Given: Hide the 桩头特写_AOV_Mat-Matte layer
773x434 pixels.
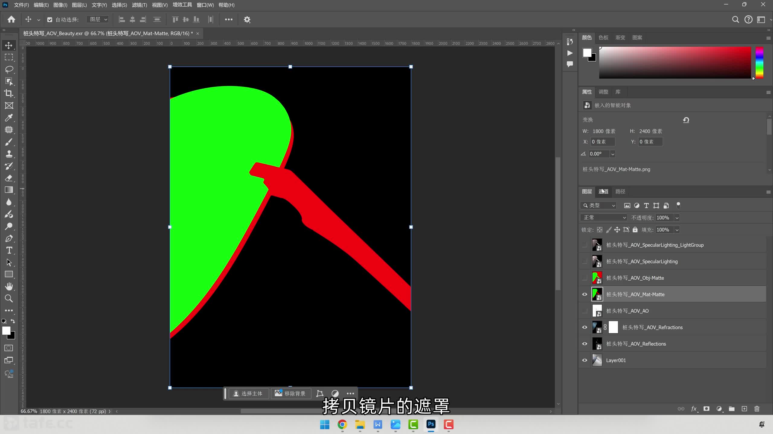Looking at the screenshot, I should tap(585, 294).
